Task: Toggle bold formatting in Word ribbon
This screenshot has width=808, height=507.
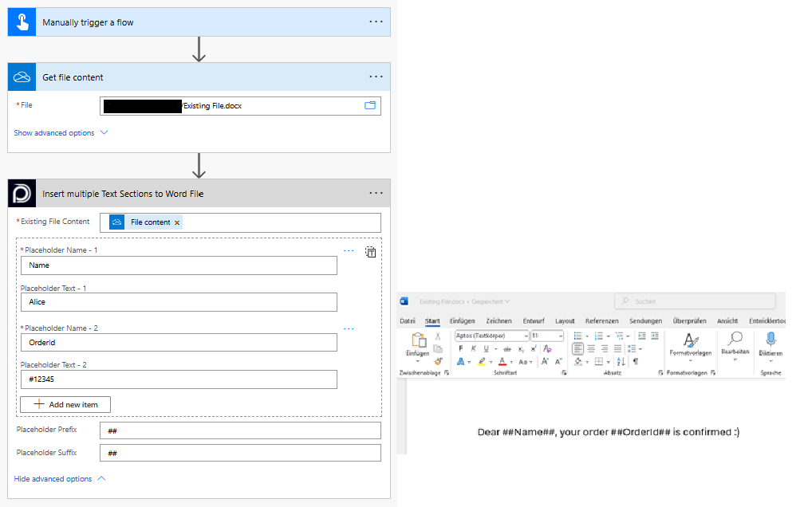Action: click(461, 348)
